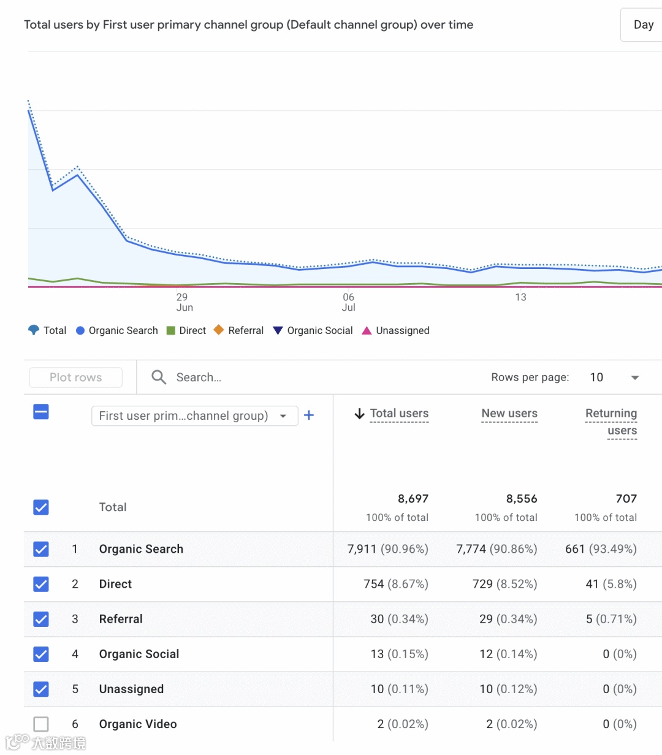This screenshot has width=662, height=755.
Task: Click the Unassigned legend pink triangle
Action: point(367,330)
